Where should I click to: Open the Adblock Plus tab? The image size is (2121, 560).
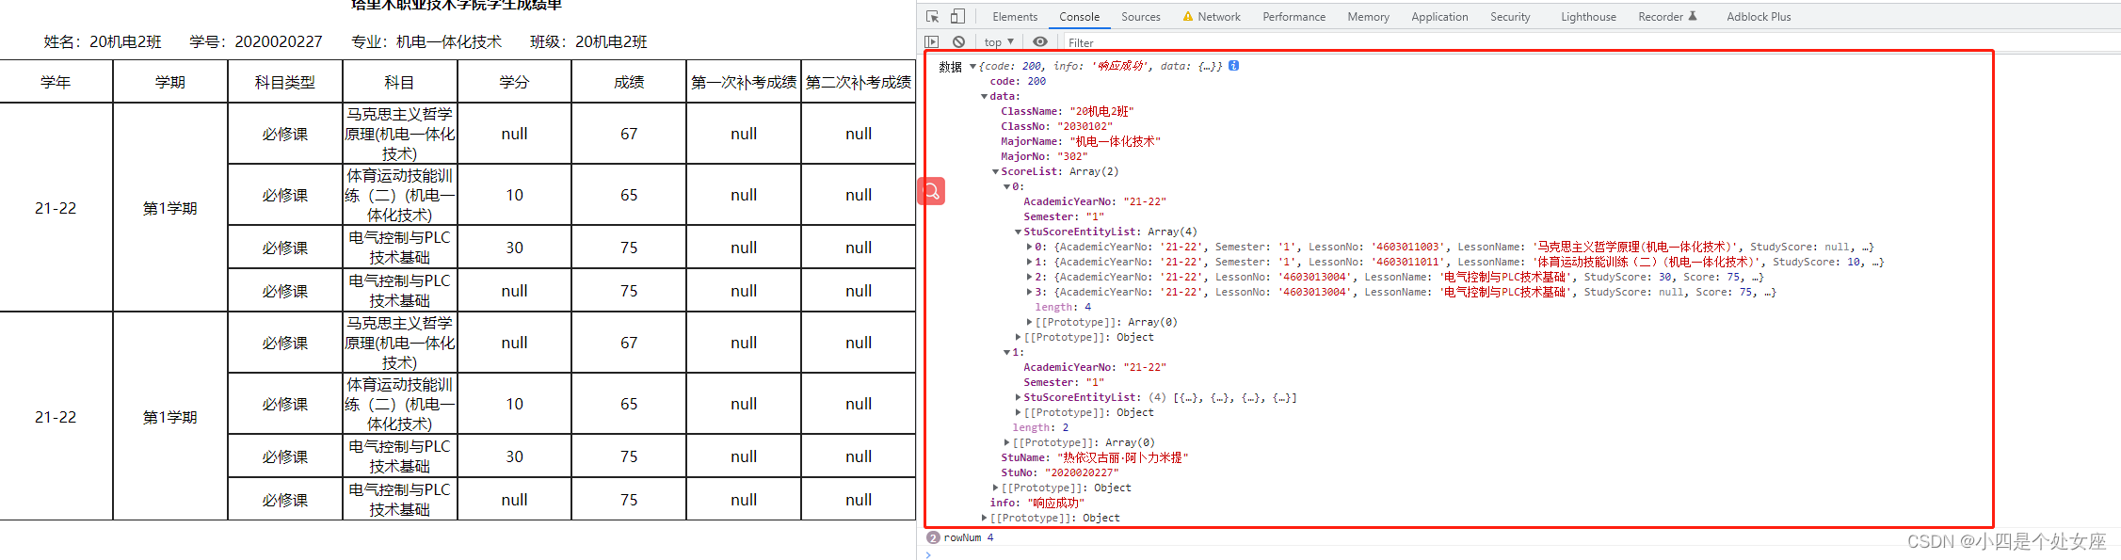pyautogui.click(x=1759, y=17)
